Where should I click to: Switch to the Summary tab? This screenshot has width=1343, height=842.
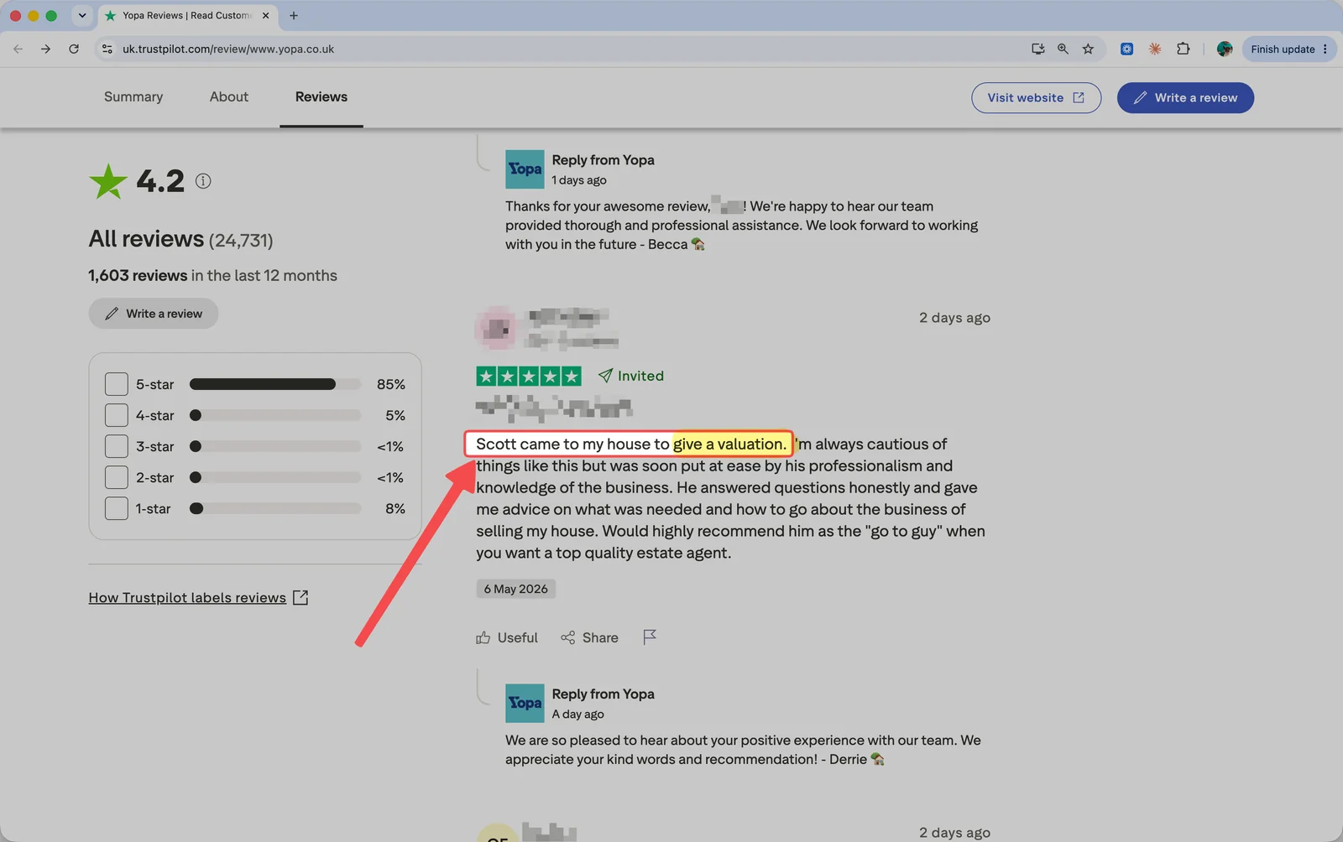[x=133, y=96]
